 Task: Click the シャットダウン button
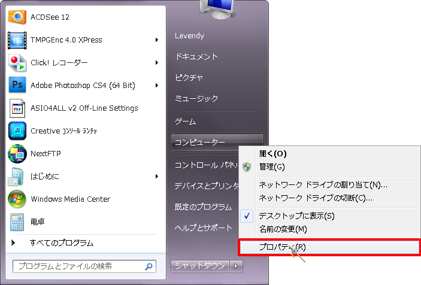click(x=200, y=266)
